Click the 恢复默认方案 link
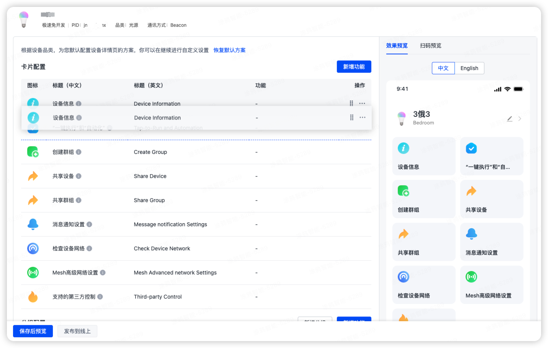 230,50
